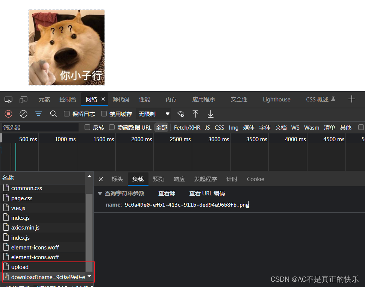Open the 性能 panel

(x=145, y=100)
